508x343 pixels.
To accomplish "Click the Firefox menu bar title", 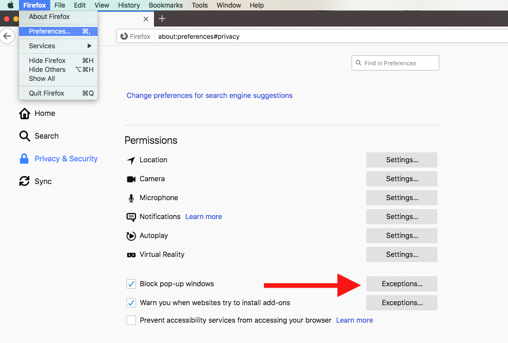I will (34, 5).
